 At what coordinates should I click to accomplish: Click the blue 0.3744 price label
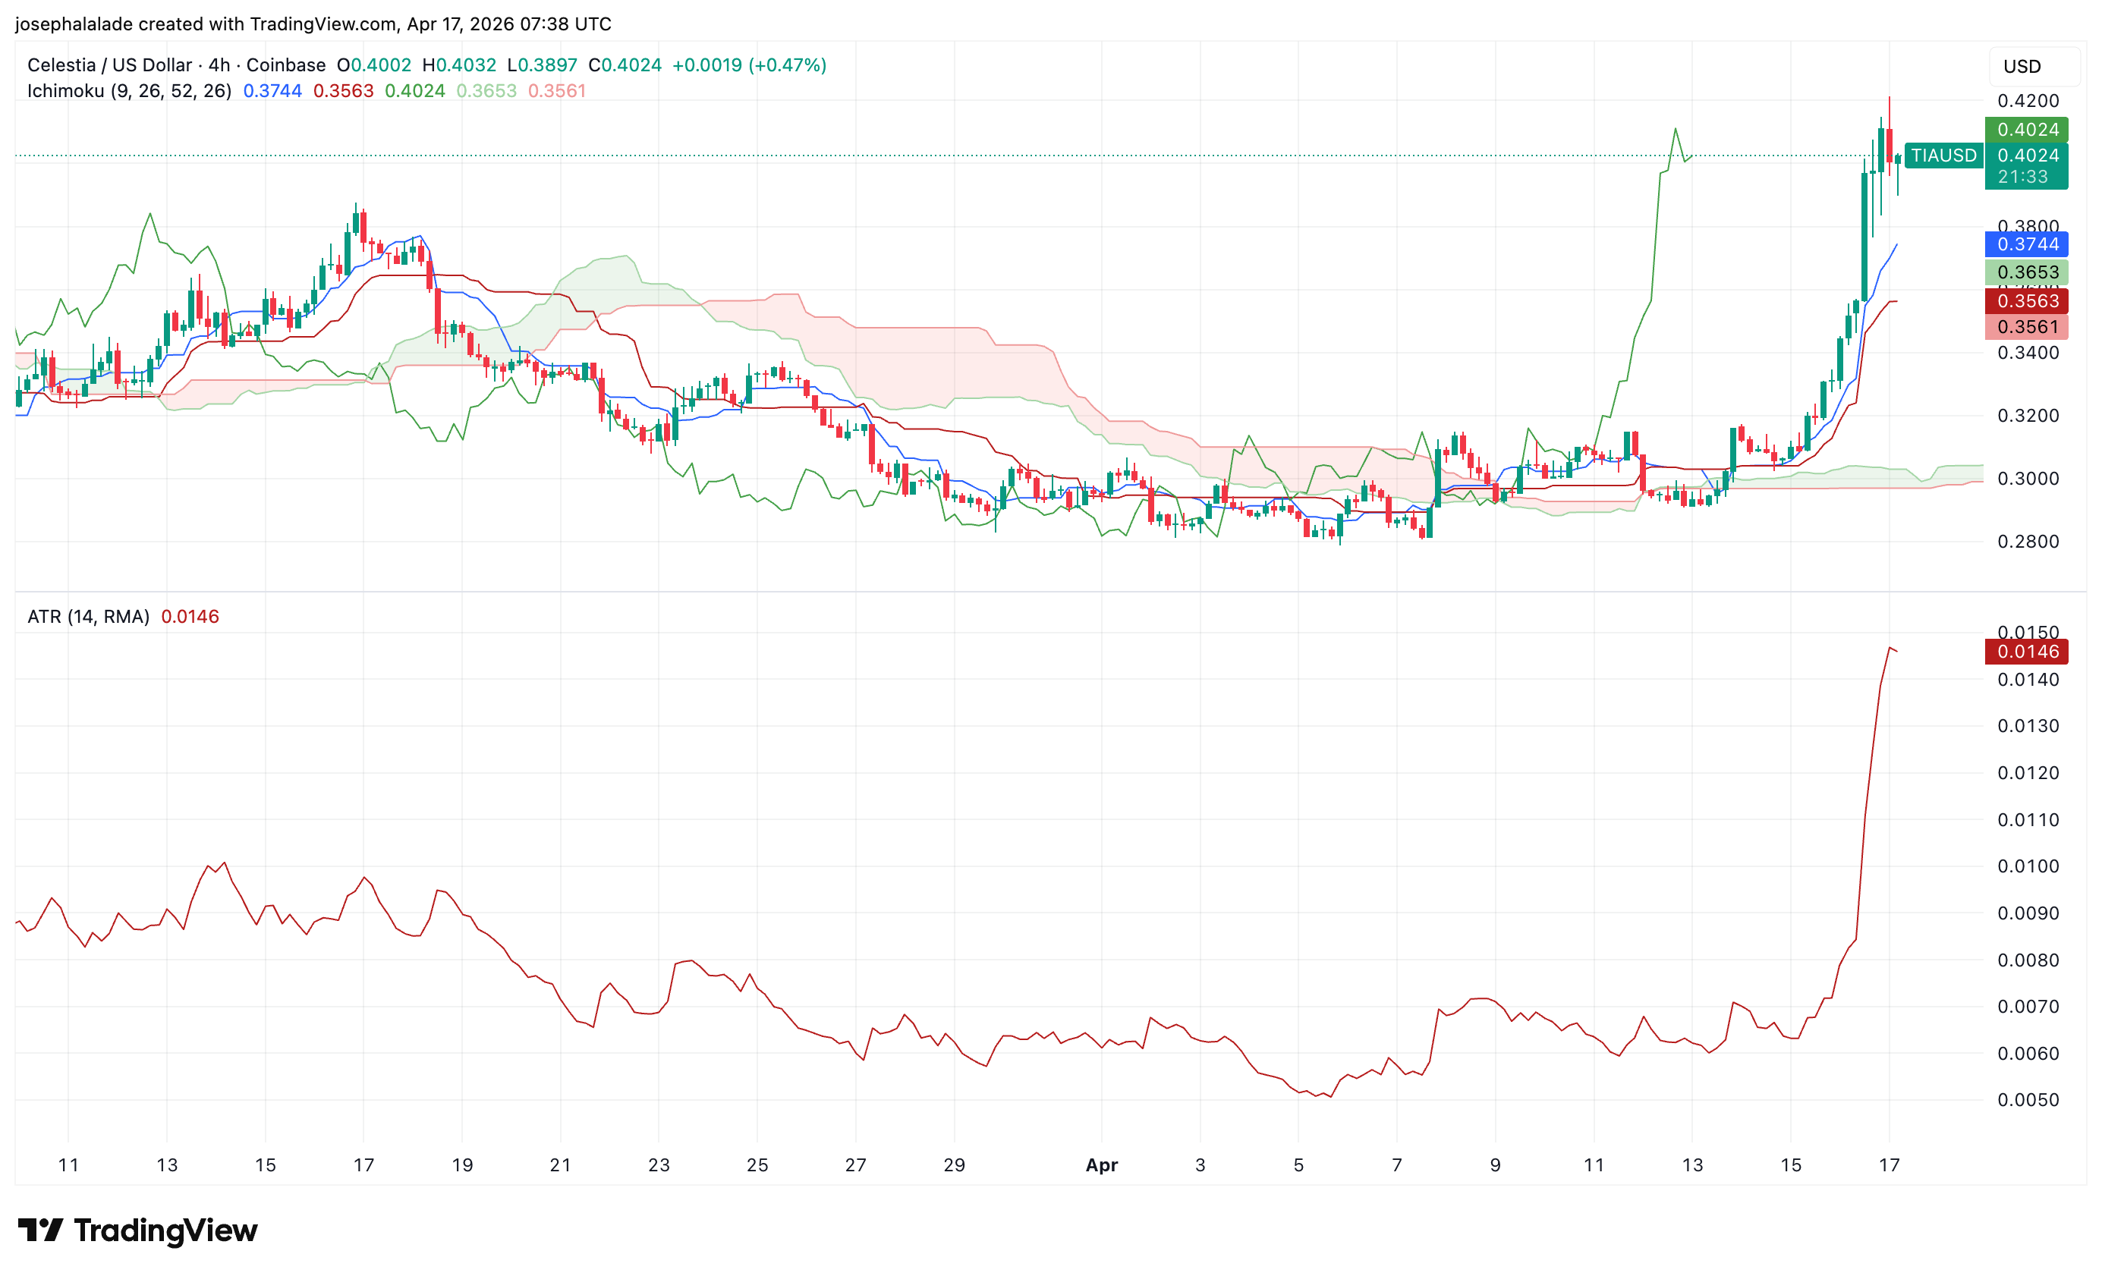click(x=2026, y=245)
